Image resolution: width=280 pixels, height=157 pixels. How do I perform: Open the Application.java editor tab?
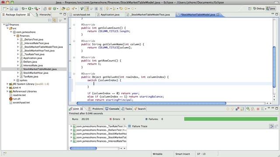click(x=110, y=14)
